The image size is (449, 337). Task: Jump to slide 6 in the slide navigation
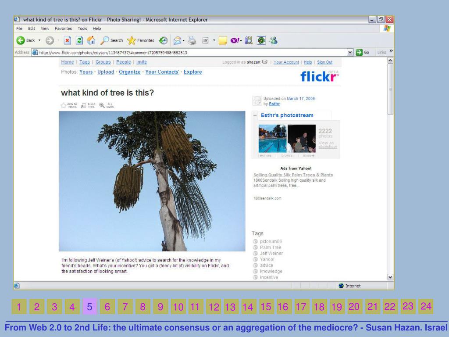tap(107, 307)
